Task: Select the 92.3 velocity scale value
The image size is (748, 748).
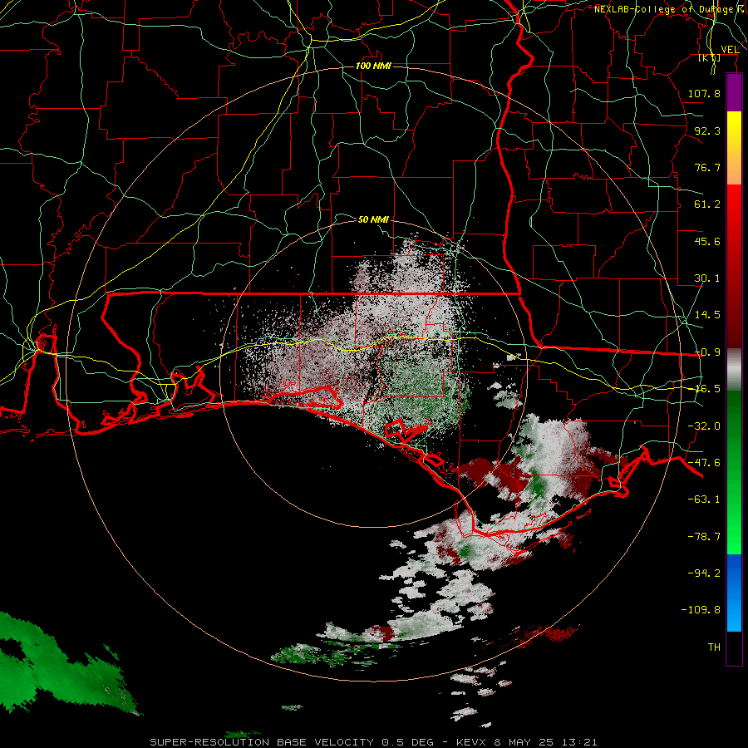Action: pyautogui.click(x=707, y=130)
